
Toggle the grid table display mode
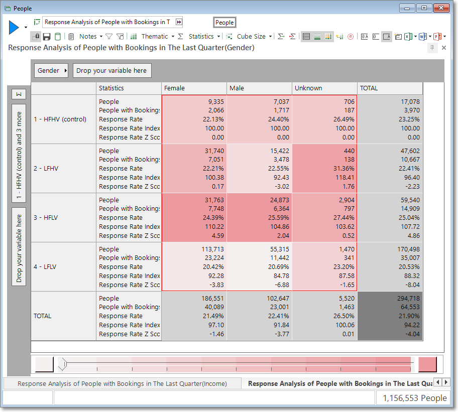[306, 37]
